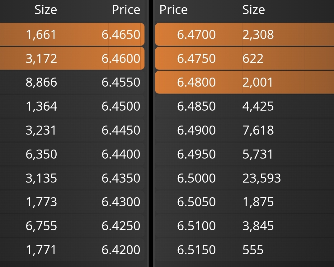
Task: Choose the bid row with size 1,364
Action: click(72, 106)
